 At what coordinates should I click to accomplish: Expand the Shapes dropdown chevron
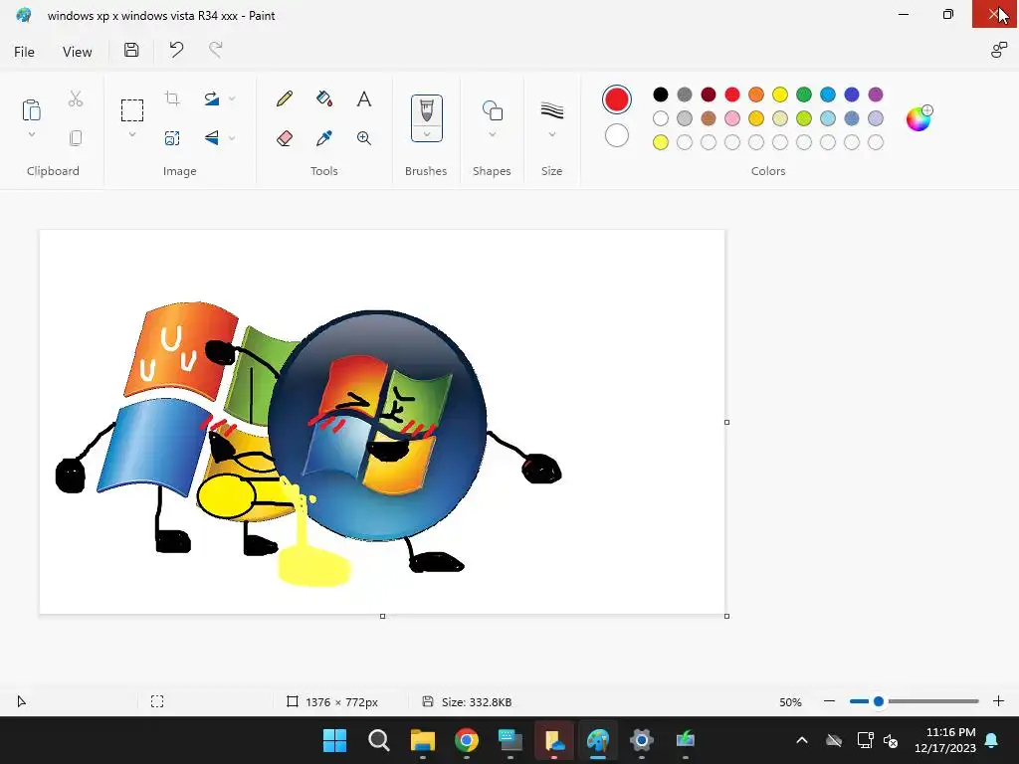pos(492,134)
